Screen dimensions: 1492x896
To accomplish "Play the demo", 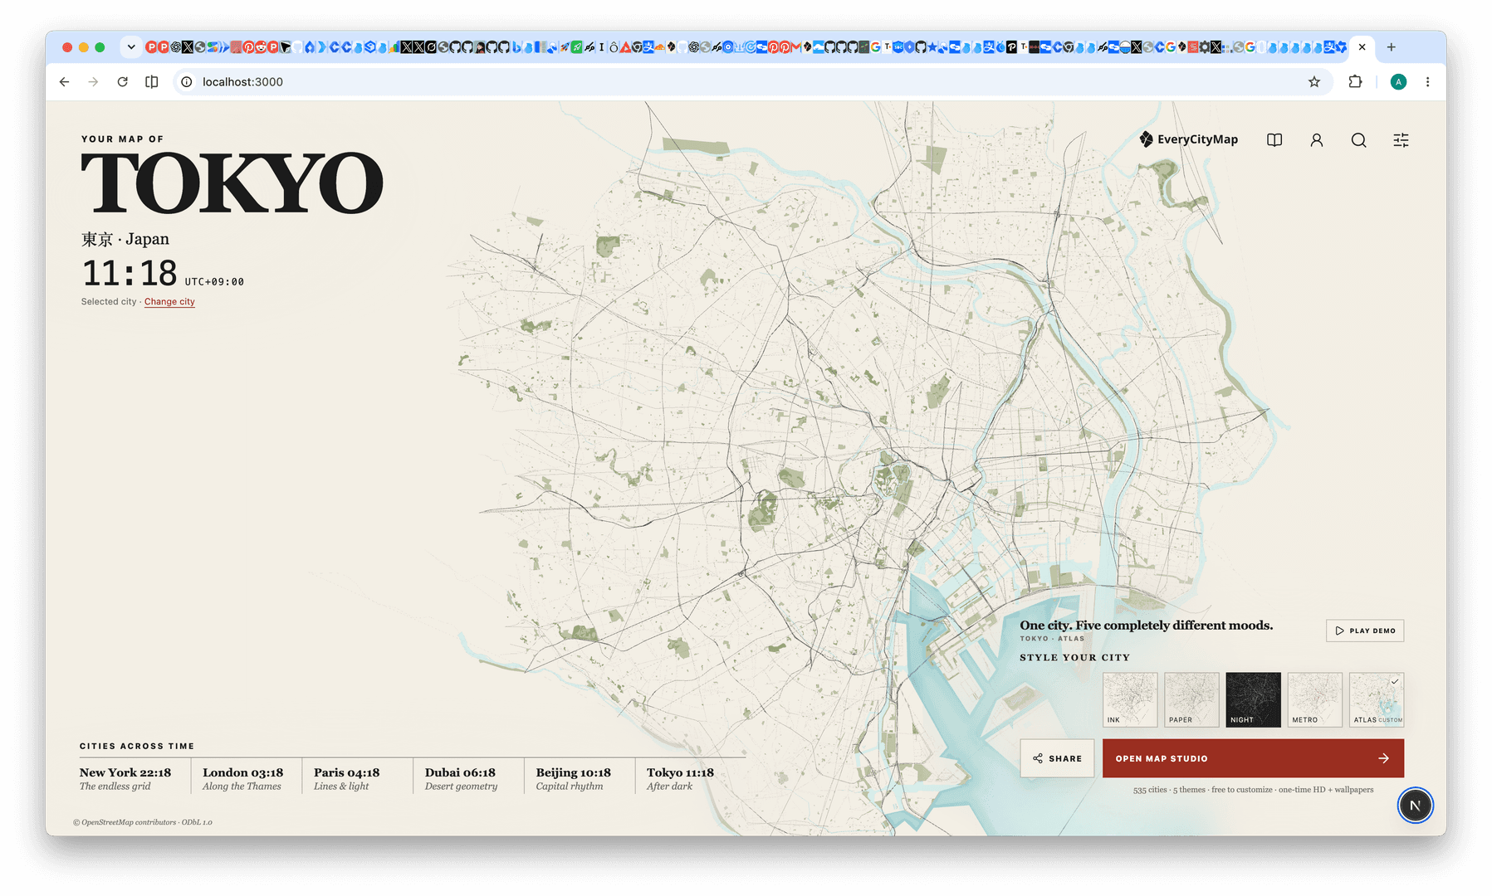I will click(x=1365, y=631).
